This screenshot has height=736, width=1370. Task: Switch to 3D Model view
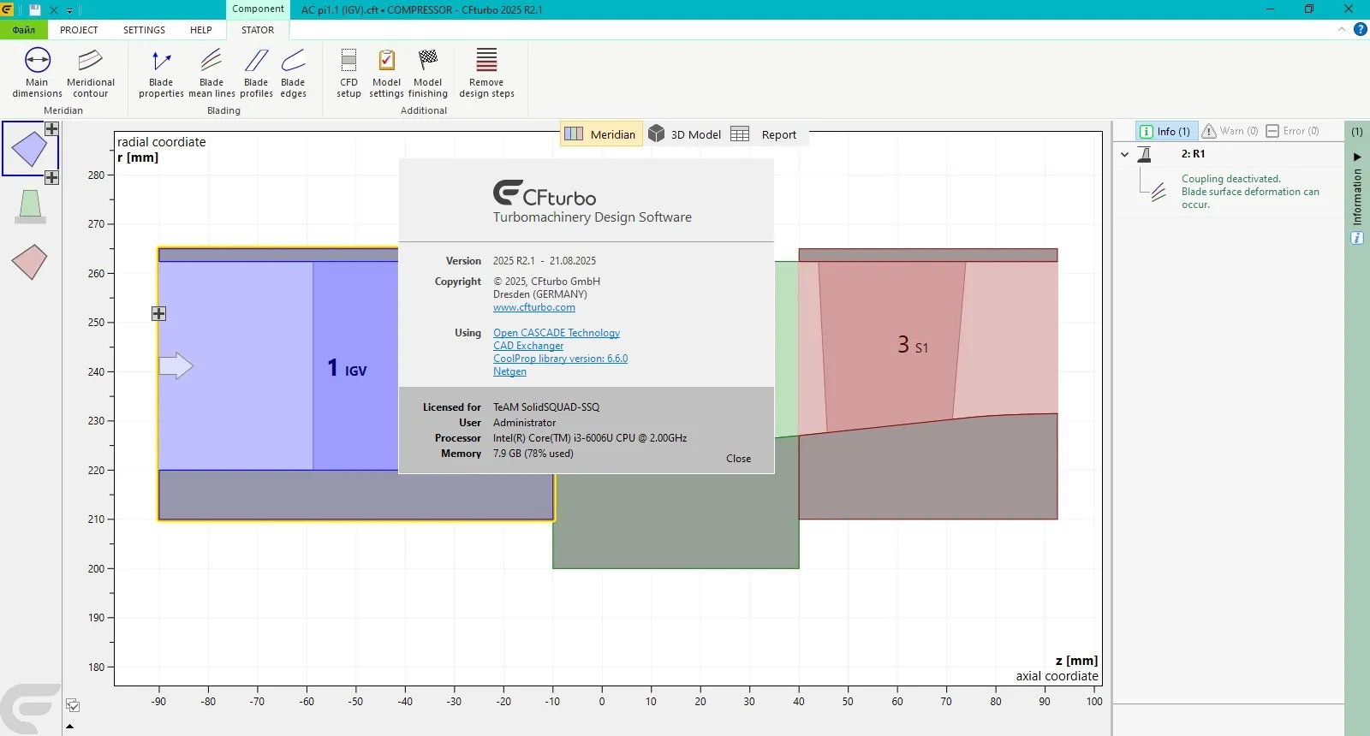[x=684, y=134]
